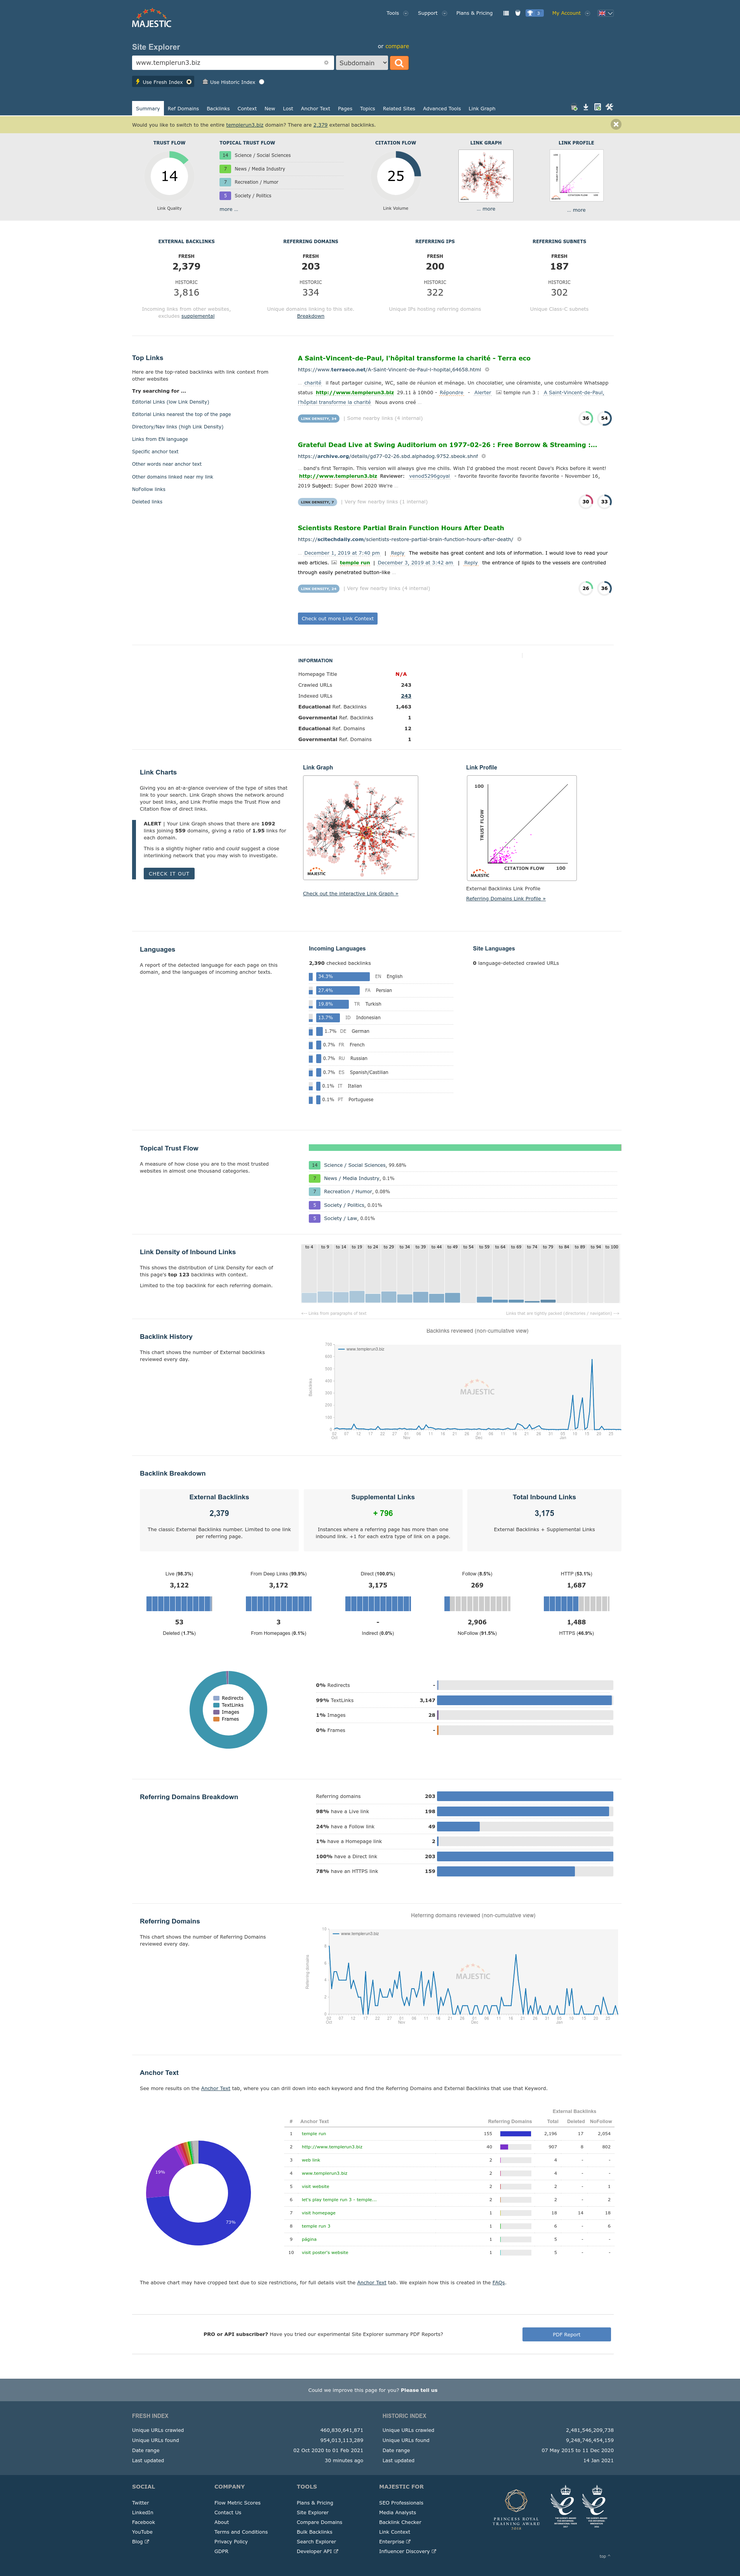740x2576 pixels.
Task: Click the CHECK IT OUT button
Action: coord(169,873)
